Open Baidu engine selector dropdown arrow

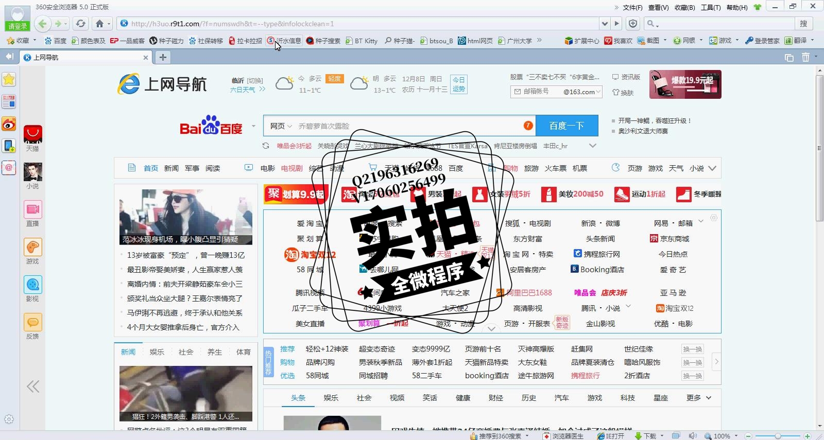tap(253, 126)
